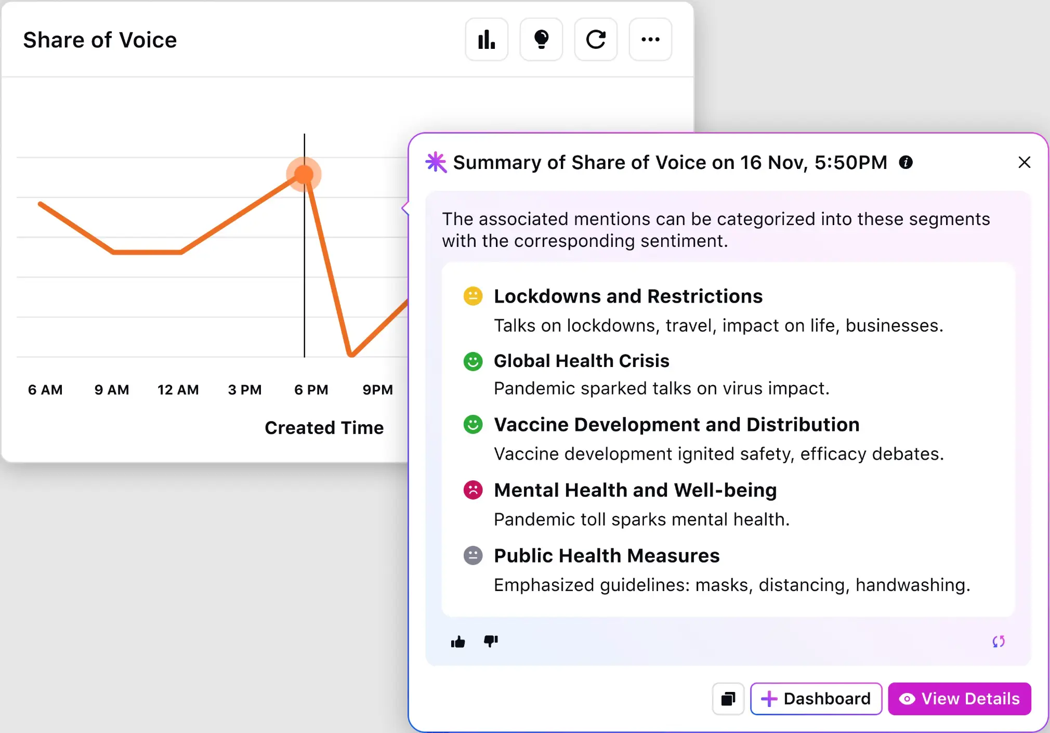
Task: Click the info icon beside summary title
Action: (905, 162)
